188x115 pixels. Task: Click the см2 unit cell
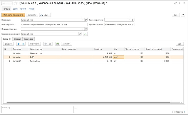coord(119,57)
